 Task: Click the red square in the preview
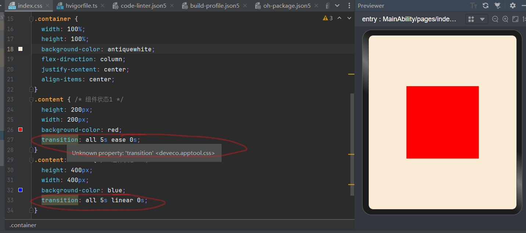tap(443, 122)
